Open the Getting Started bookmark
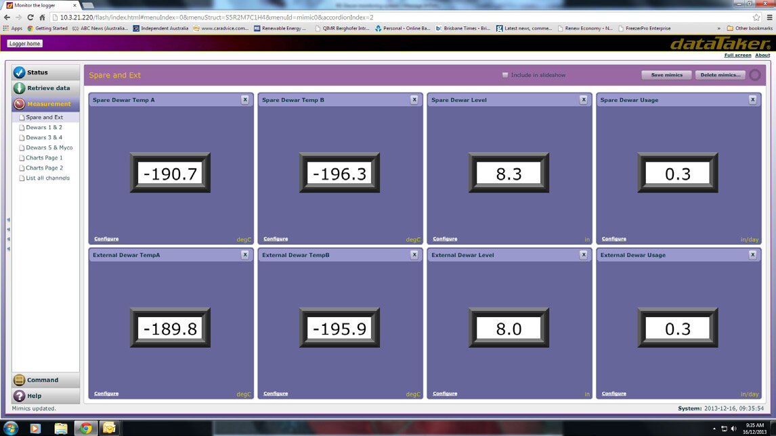The width and height of the screenshot is (776, 436). (x=47, y=28)
